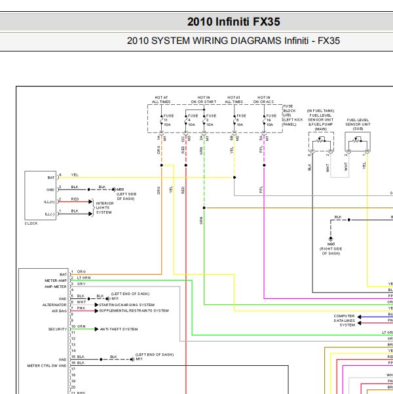Select the COMPUTER DATA LINES SYSTEM label
Image resolution: width=393 pixels, height=394 pixels.
344,321
